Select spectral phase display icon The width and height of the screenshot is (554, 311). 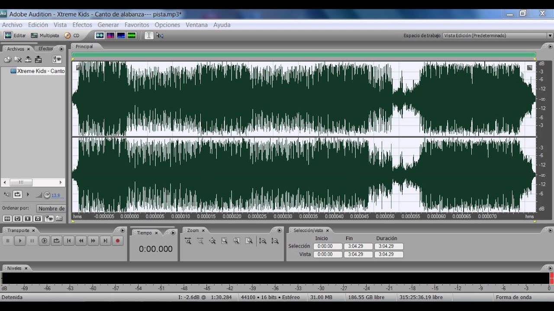(132, 35)
